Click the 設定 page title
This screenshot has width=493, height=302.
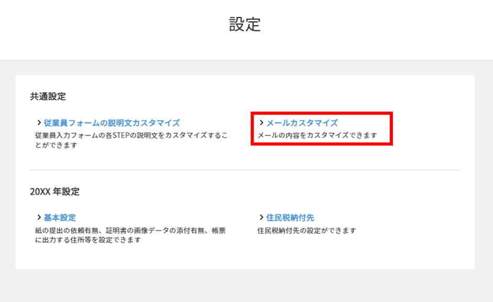coord(245,24)
